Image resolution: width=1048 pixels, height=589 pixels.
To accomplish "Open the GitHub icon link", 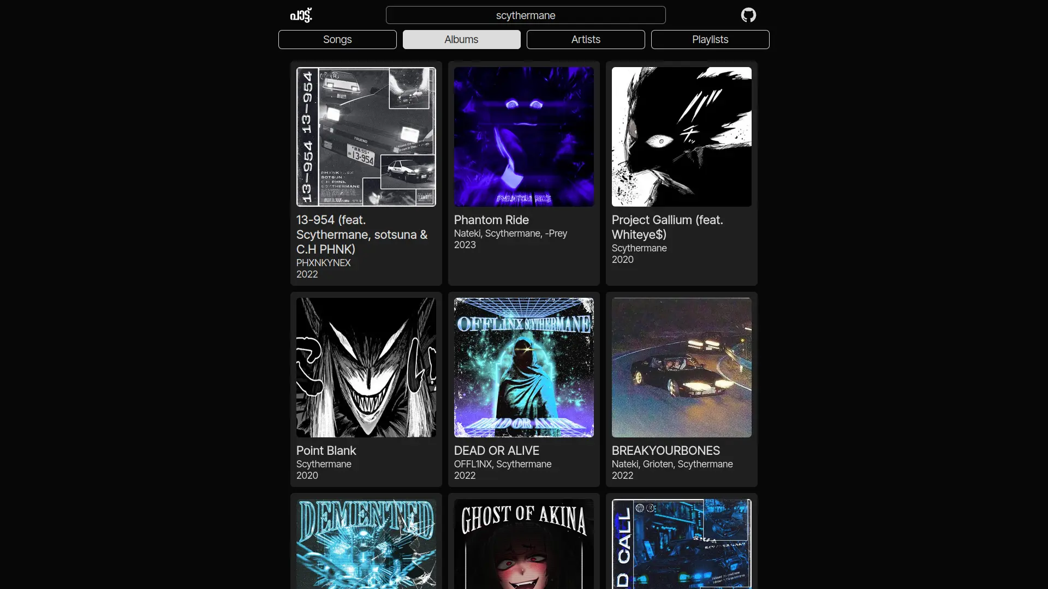I will click(x=748, y=15).
